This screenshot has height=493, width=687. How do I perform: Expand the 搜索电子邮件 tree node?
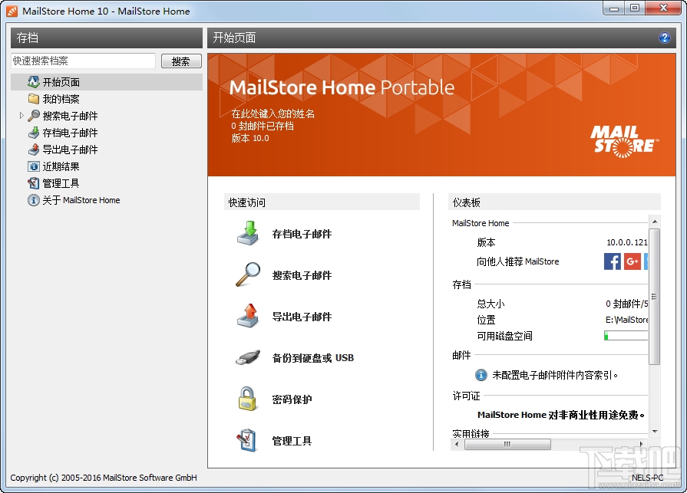pos(21,116)
